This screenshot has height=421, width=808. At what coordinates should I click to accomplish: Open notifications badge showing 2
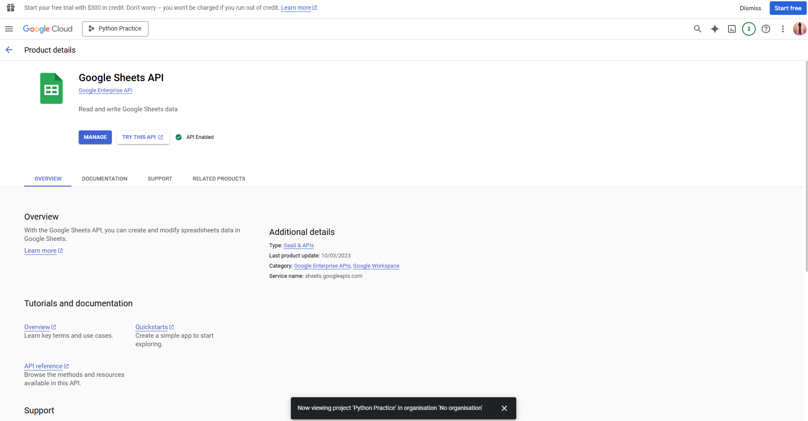click(749, 29)
